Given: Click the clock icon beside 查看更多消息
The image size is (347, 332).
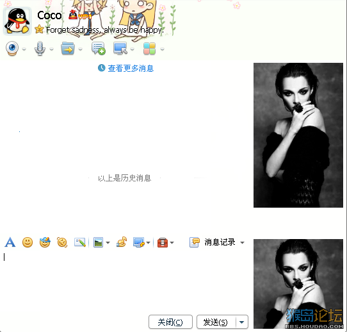Looking at the screenshot, I should [101, 68].
